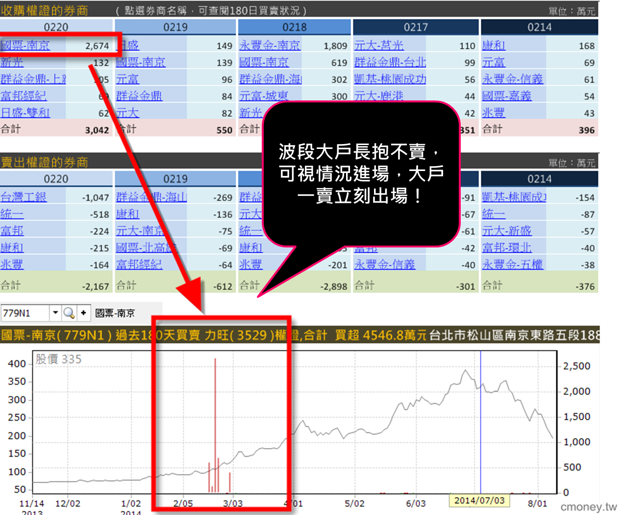The height and width of the screenshot is (515, 622).
Task: Click the 2,674 amount for 國票-南京
Action: (97, 46)
